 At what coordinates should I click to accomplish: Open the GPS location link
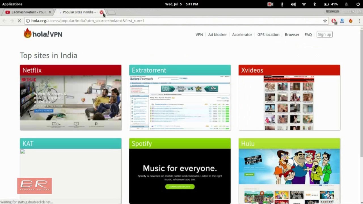(268, 35)
